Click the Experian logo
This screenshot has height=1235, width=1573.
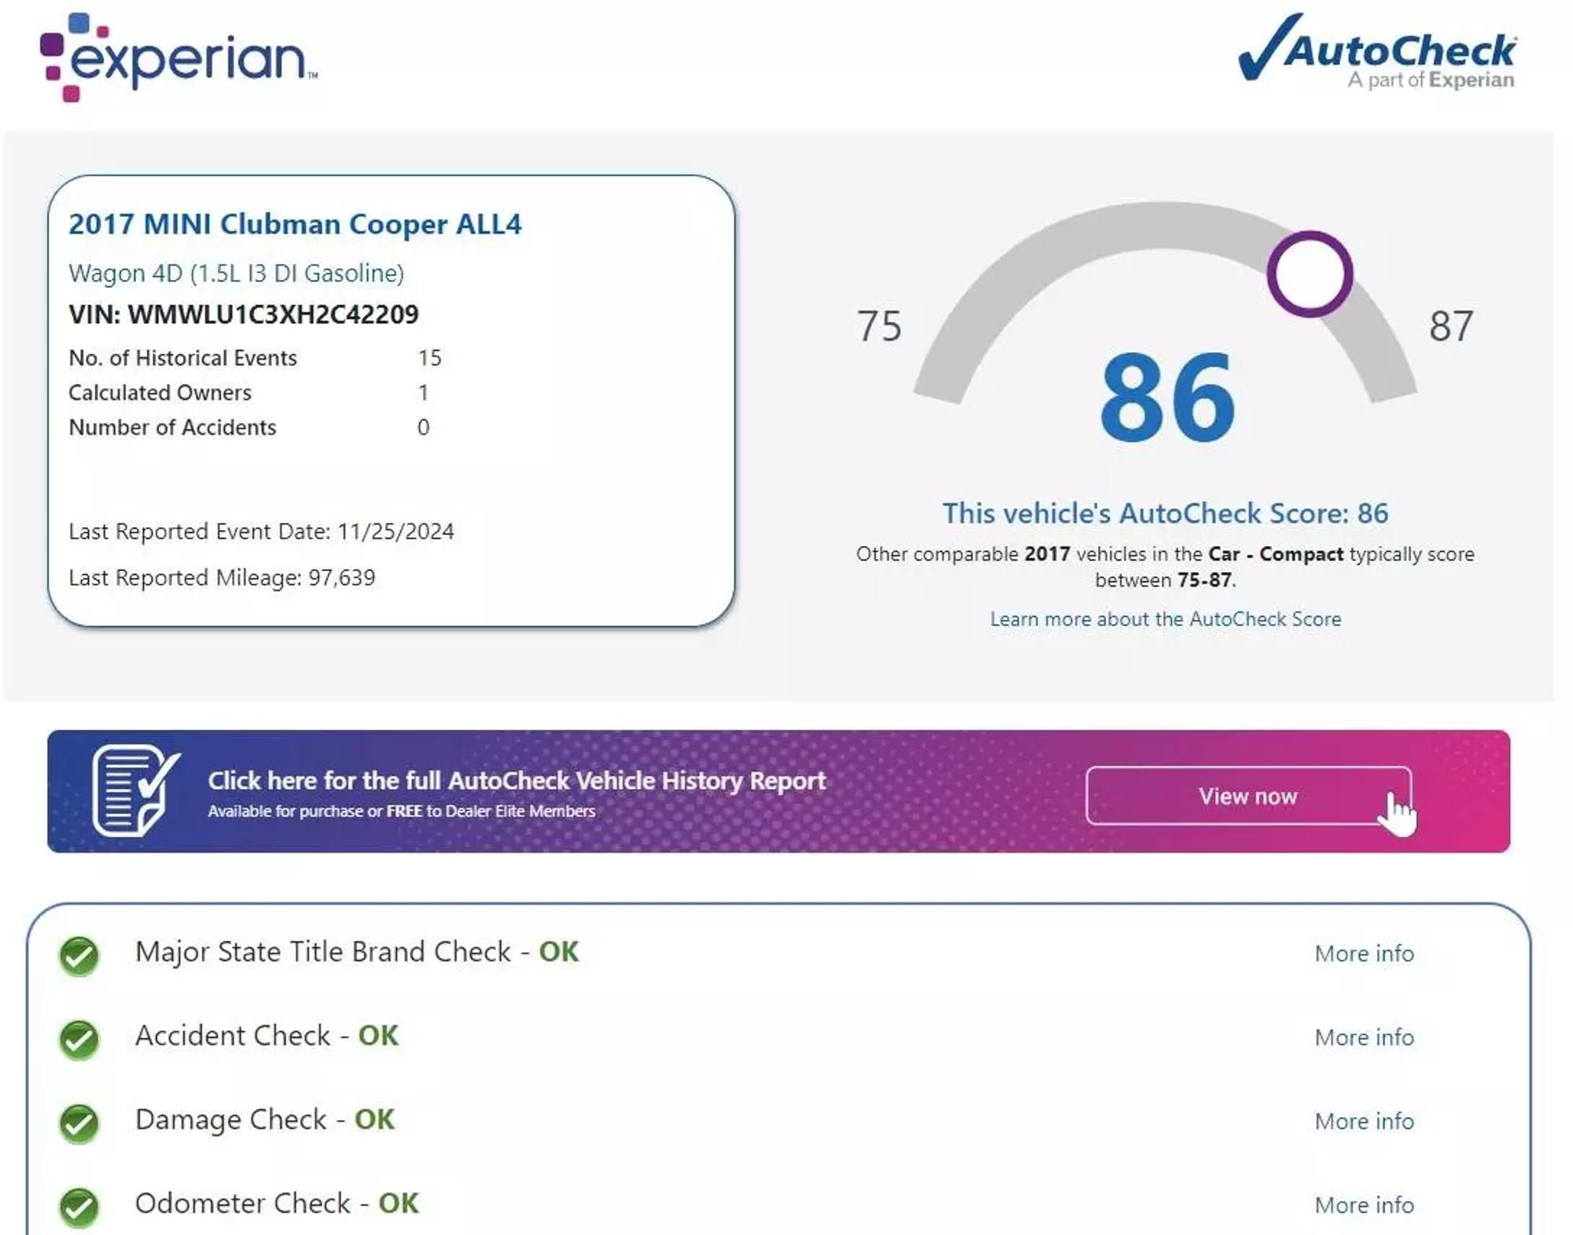point(179,57)
